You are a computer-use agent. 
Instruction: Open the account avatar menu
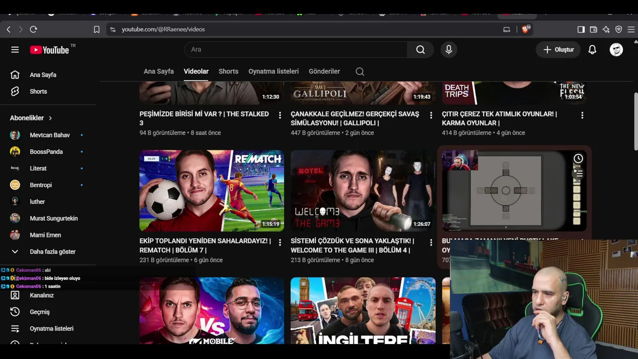(x=617, y=49)
